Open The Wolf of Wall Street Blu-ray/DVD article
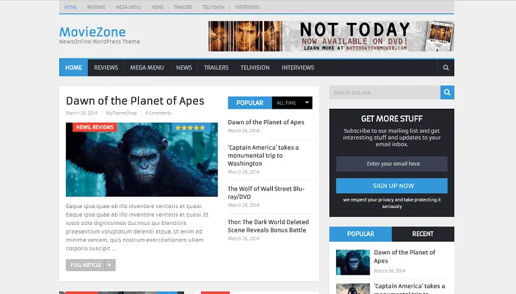This screenshot has width=516, height=294. pyautogui.click(x=266, y=193)
